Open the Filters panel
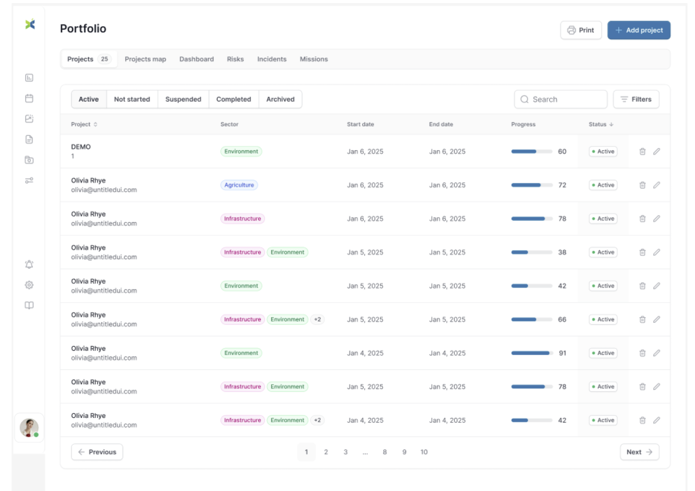This screenshot has width=695, height=491. (636, 99)
